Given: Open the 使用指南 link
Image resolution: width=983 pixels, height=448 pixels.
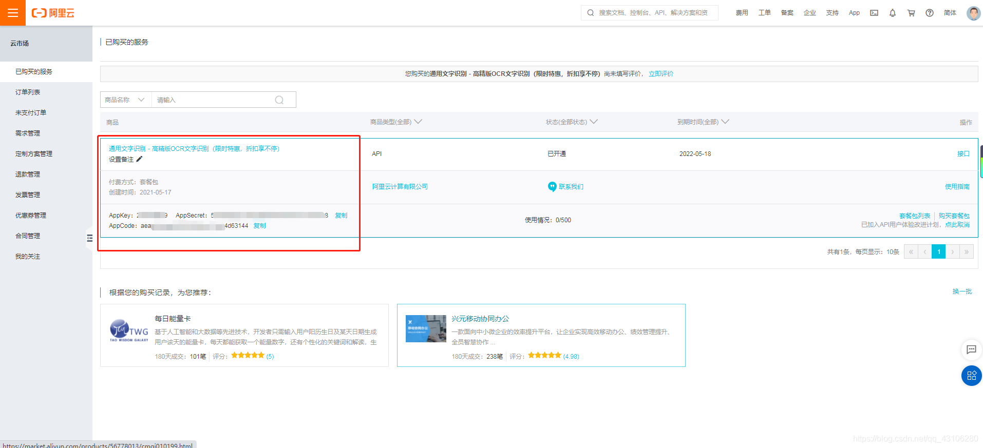Looking at the screenshot, I should [957, 187].
